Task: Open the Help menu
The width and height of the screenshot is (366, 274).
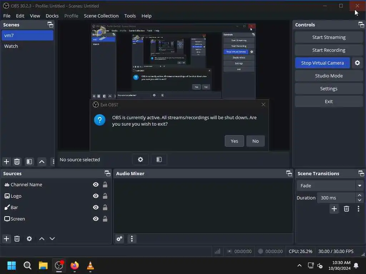Action: coord(146,16)
